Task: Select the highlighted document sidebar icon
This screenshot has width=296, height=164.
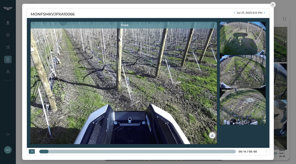Action: coord(8,59)
